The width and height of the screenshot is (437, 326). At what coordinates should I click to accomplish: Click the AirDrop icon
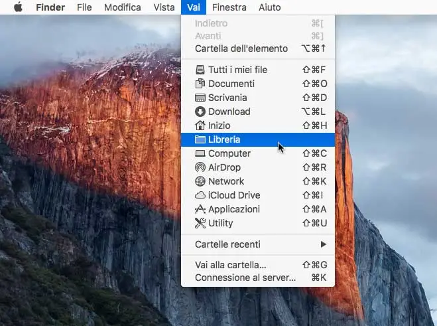tap(200, 167)
